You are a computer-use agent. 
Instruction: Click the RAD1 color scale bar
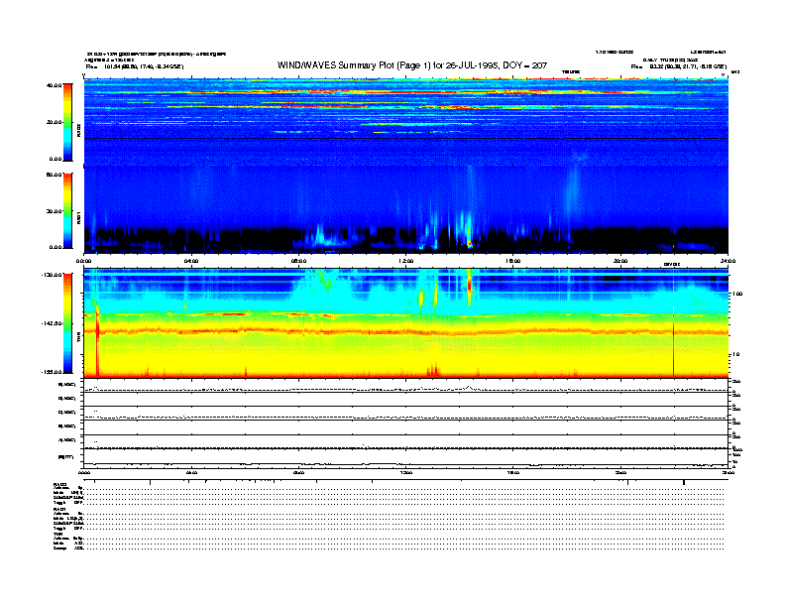[x=67, y=210]
